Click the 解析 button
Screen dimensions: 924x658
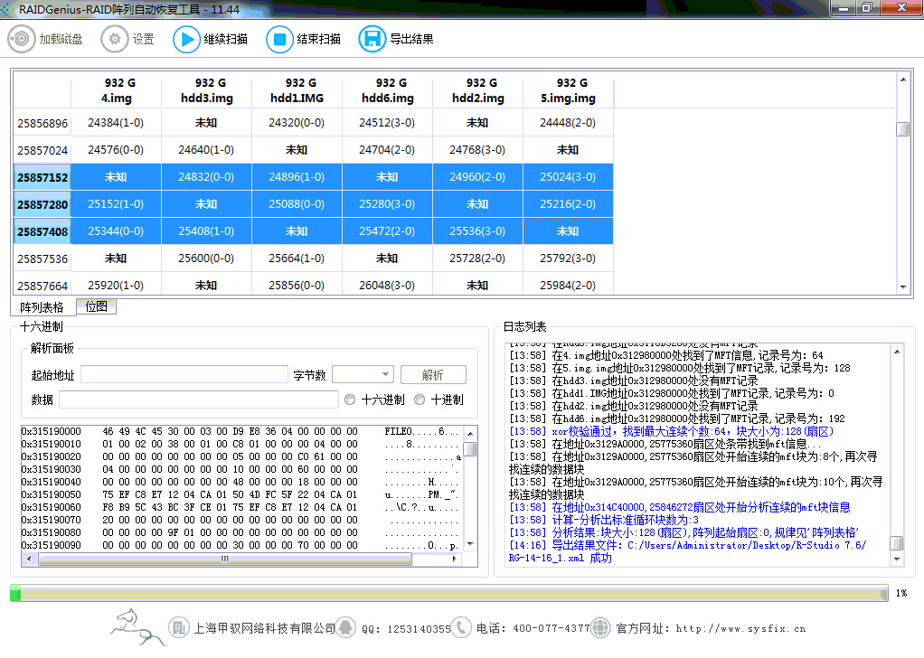pyautogui.click(x=433, y=375)
